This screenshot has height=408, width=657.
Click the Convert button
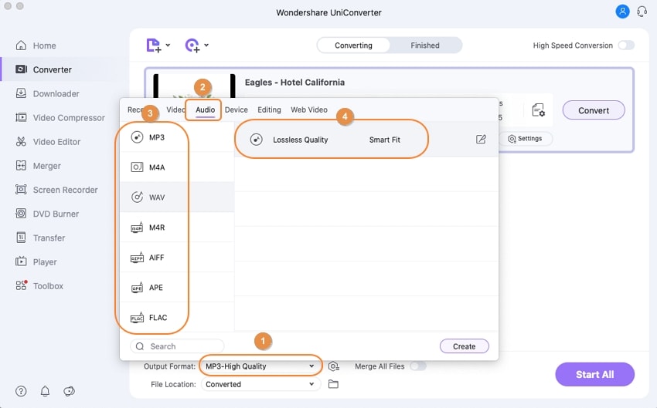coord(594,110)
